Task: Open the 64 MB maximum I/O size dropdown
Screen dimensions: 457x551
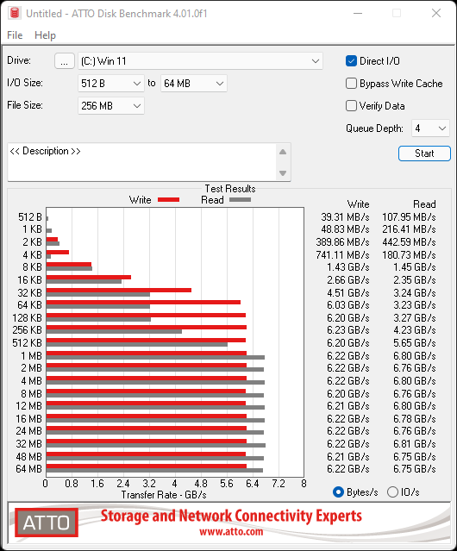Action: click(193, 84)
